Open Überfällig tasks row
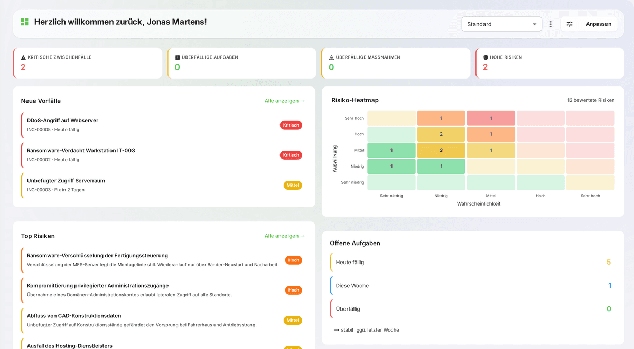Viewport: 634px width, 349px height. (x=473, y=308)
